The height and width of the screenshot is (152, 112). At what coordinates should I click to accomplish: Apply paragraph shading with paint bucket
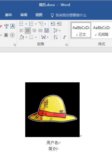pos(21,37)
